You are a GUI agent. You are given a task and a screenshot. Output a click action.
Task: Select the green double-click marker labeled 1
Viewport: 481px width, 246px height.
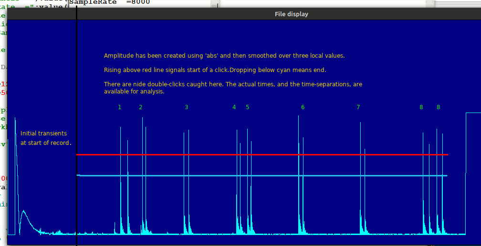119,107
